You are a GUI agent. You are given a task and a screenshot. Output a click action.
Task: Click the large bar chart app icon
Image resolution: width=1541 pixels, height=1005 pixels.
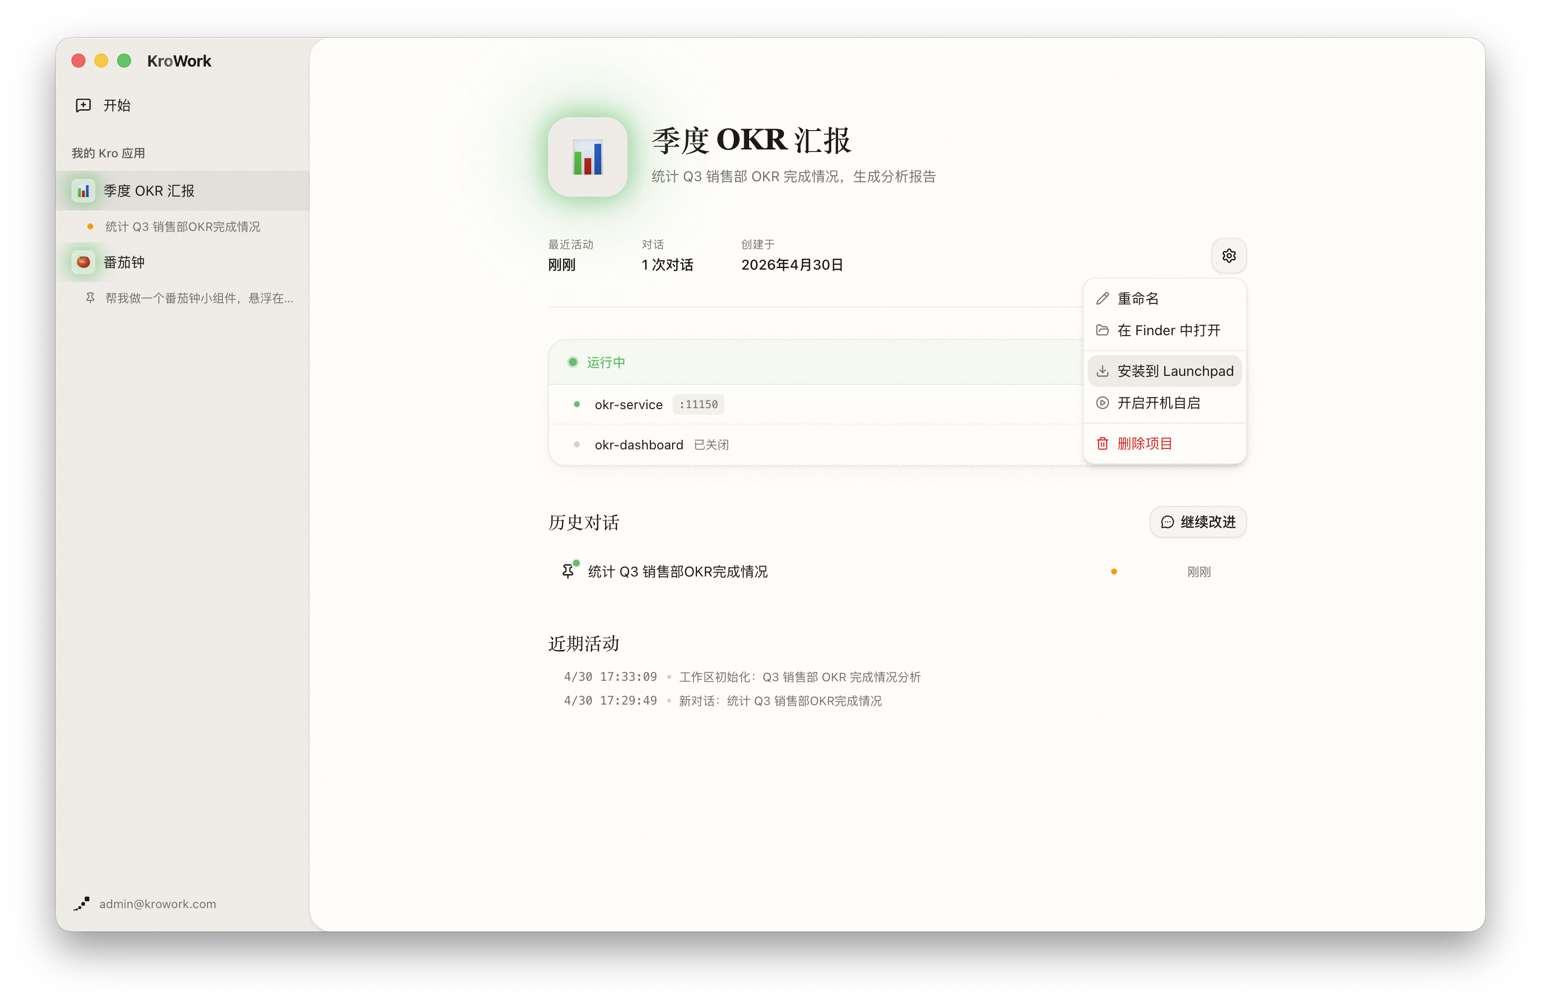[587, 157]
